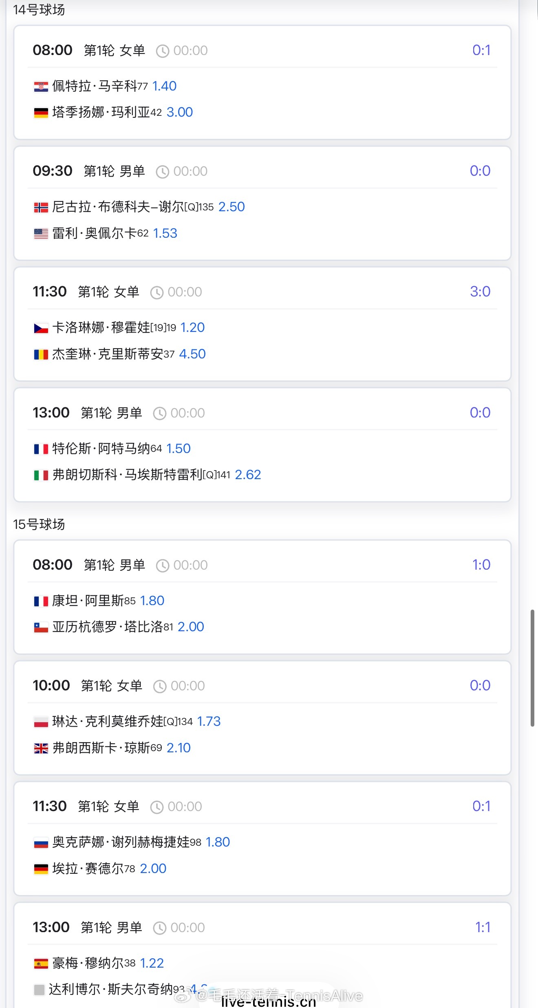Click the UK flag beside 弗朗西斯卡·琼斯
Screen dimensions: 538x1008
click(41, 748)
